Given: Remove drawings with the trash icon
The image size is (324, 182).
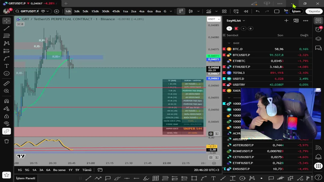Looking at the screenshot, I should tap(7, 141).
